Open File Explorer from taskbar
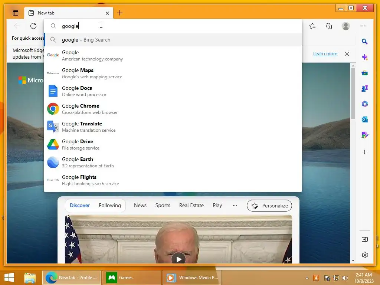The image size is (380, 285). tap(30, 278)
